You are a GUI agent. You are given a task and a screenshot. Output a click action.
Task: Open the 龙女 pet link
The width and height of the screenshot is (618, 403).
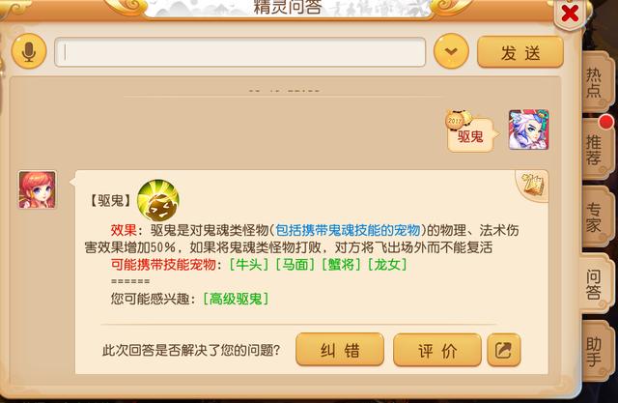387,265
